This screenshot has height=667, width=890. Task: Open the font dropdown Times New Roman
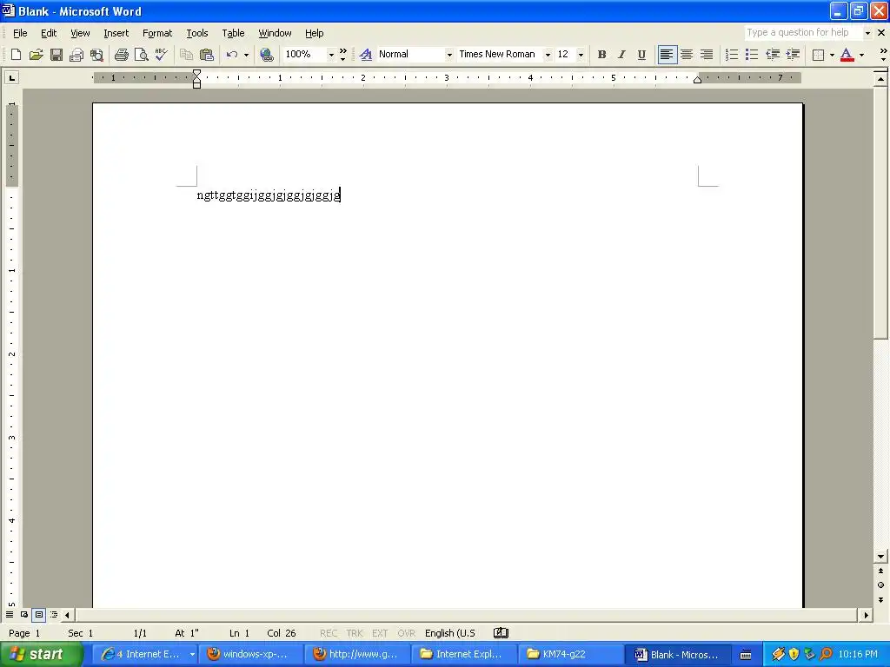(548, 55)
